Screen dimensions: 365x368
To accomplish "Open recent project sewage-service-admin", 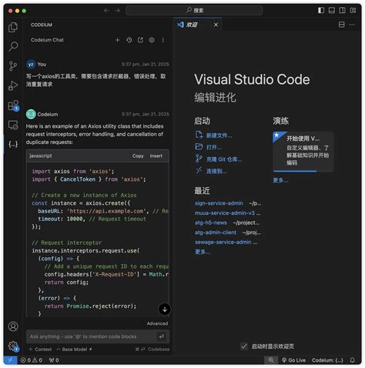I will (x=223, y=243).
